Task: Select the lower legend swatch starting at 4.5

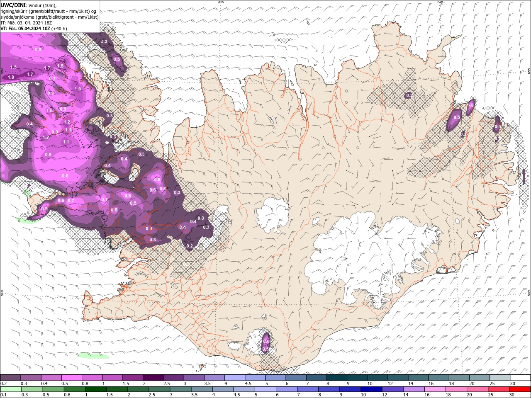Action: pos(244,389)
